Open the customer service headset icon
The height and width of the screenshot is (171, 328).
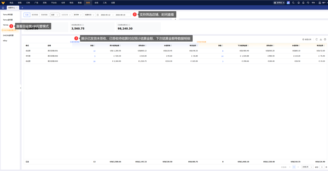click(308, 3)
